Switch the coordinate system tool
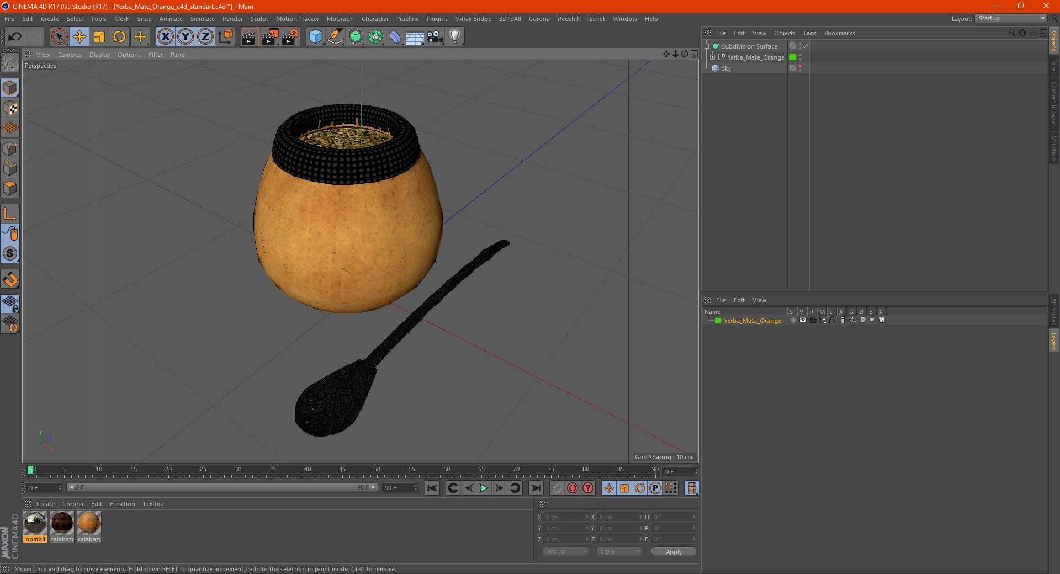This screenshot has height=574, width=1060. tap(226, 37)
